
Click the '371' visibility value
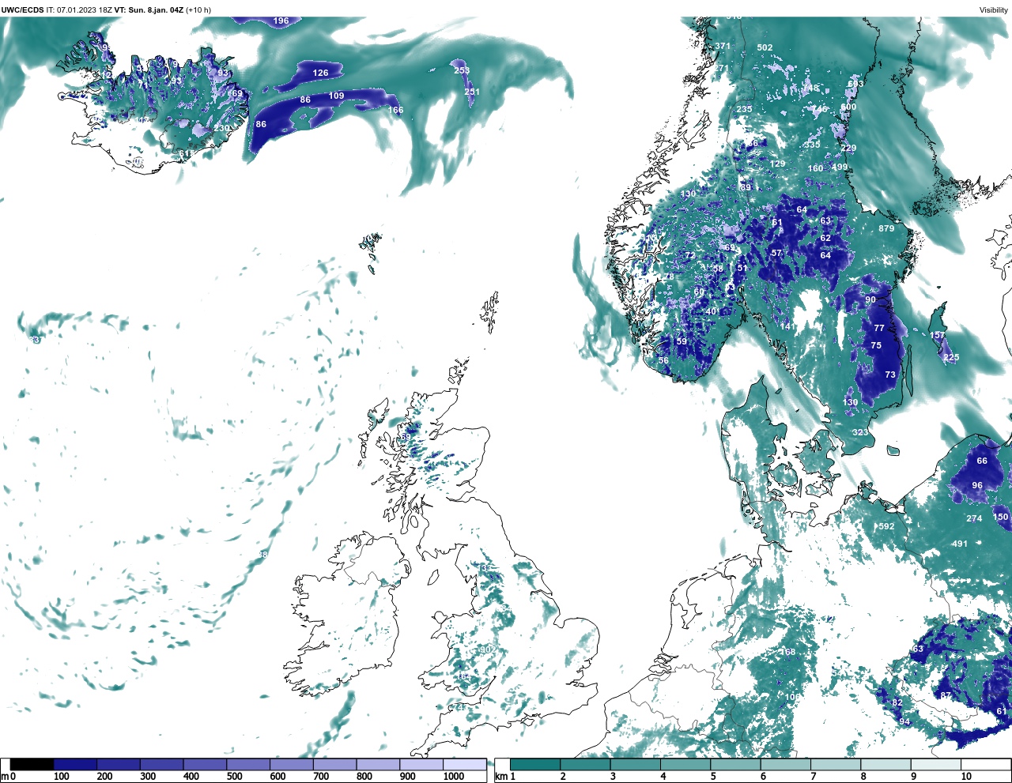point(723,46)
